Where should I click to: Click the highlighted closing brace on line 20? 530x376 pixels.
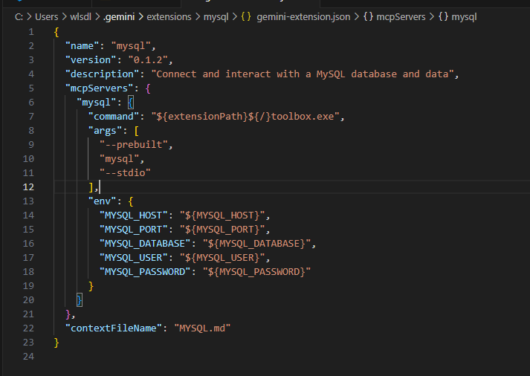tap(80, 300)
